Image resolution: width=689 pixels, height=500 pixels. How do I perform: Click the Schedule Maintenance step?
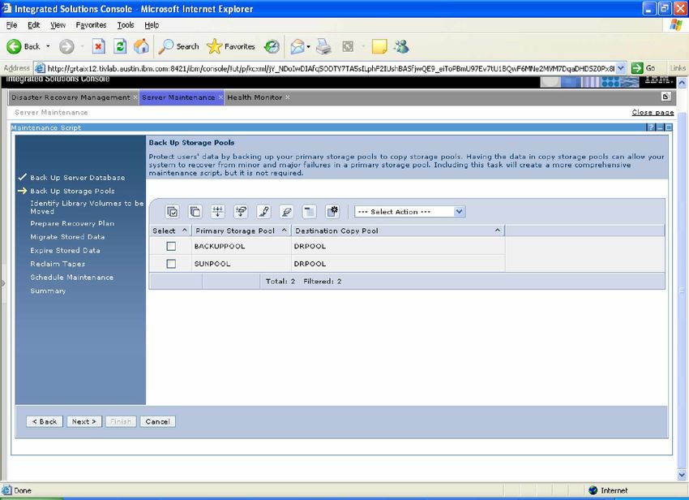tap(71, 278)
